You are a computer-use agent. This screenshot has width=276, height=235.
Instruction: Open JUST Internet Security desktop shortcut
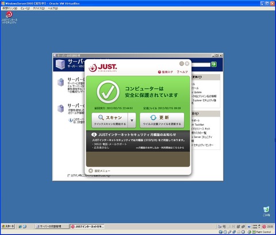tap(9, 17)
